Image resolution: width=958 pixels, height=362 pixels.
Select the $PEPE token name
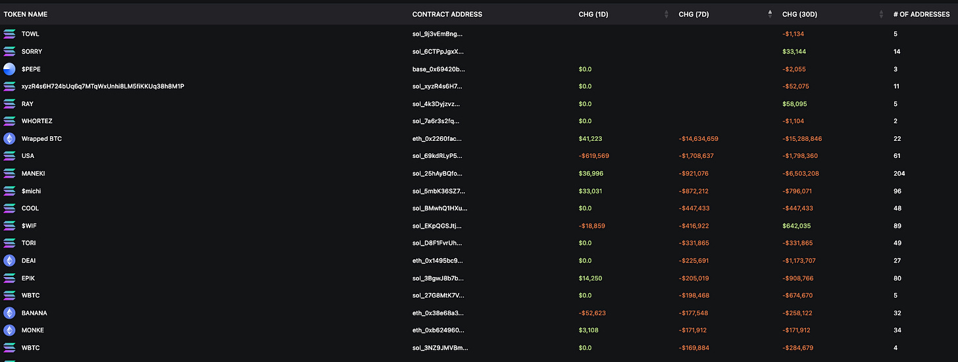pyautogui.click(x=32, y=69)
